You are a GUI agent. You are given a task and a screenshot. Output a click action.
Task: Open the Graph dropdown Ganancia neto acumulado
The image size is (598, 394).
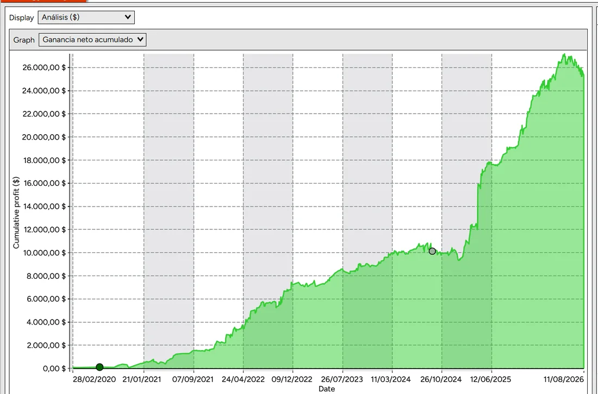92,40
